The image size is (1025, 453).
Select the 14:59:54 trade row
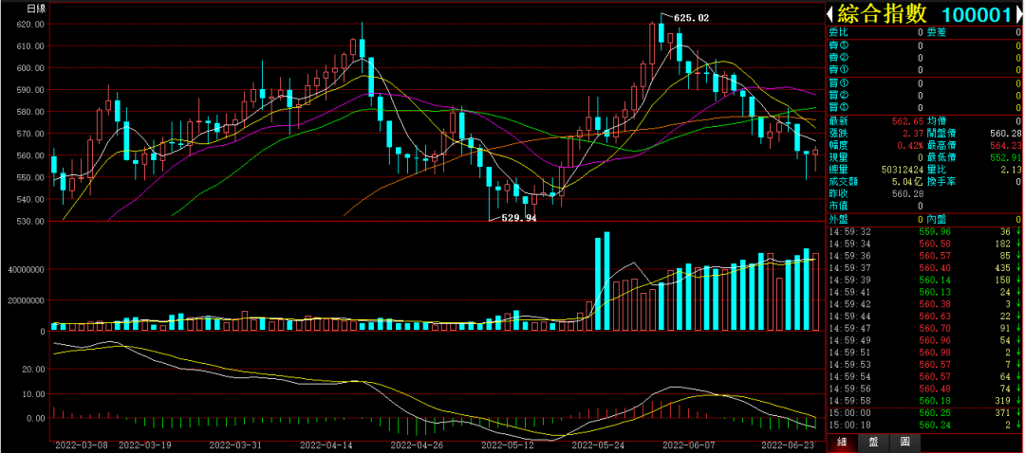[x=925, y=376]
